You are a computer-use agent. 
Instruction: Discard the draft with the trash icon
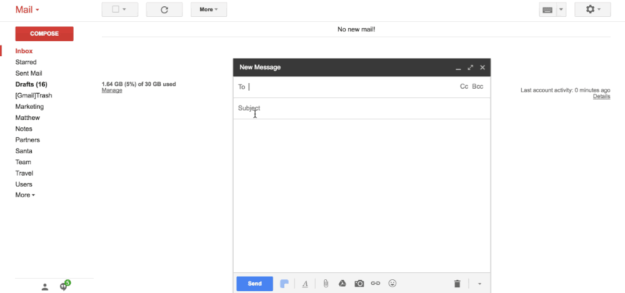(x=457, y=284)
